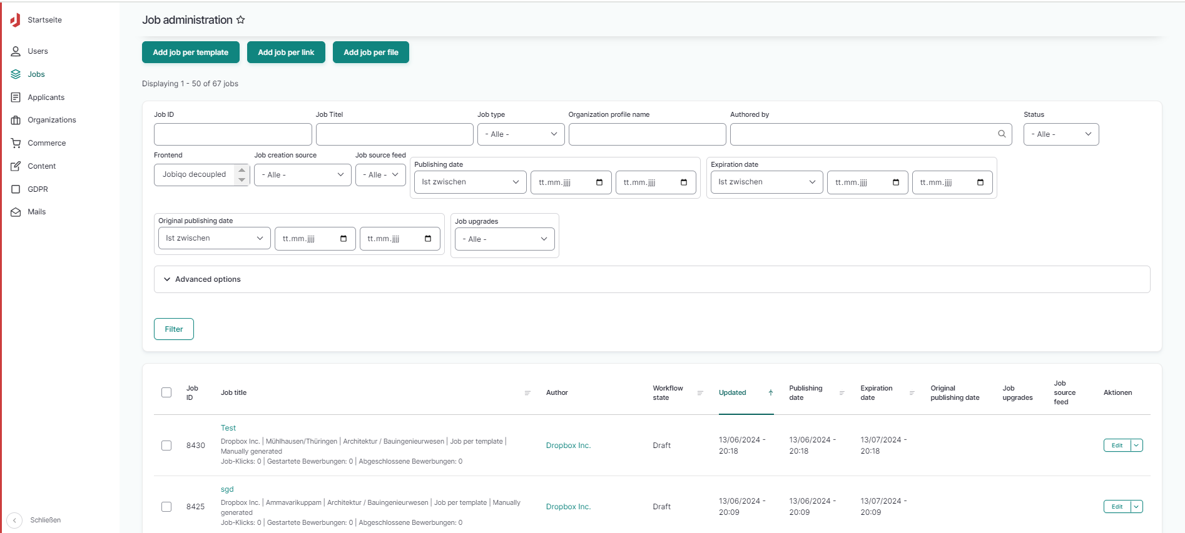Click sort icon beside Job title column
This screenshot has height=533, width=1185.
tap(527, 393)
